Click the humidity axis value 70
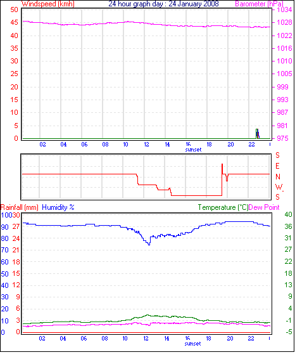295x357 pixels. coord(5,250)
